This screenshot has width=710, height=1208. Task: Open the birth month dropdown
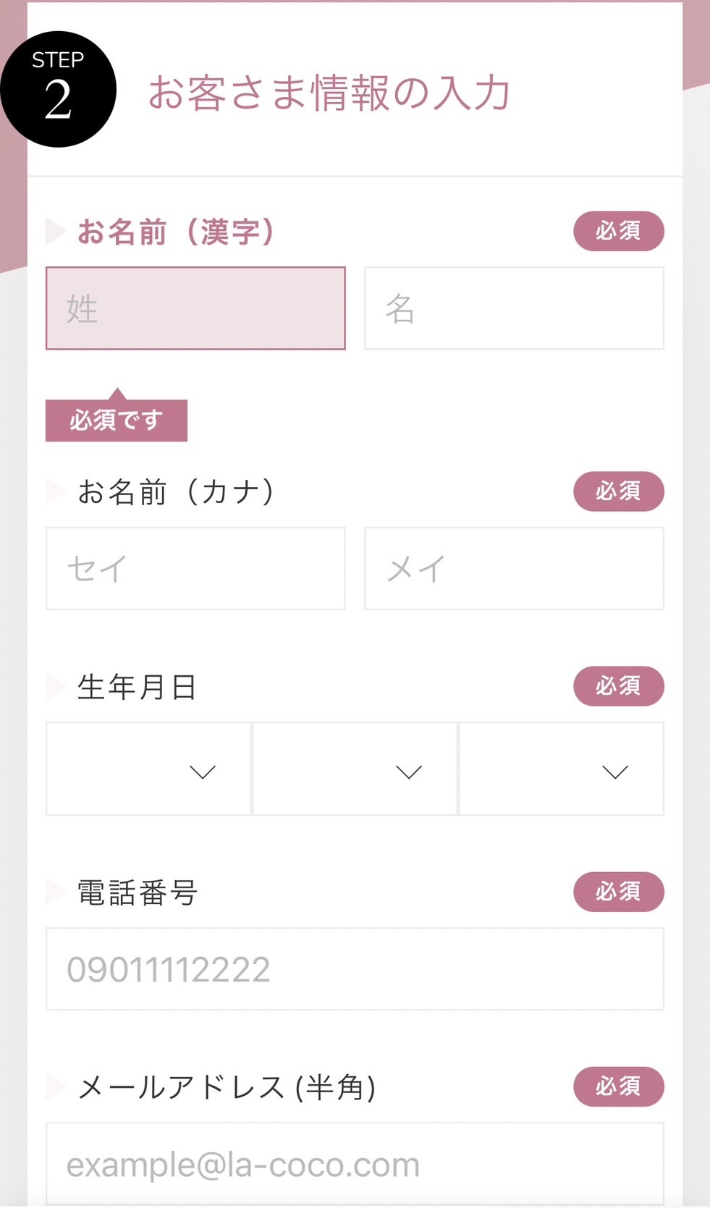355,769
